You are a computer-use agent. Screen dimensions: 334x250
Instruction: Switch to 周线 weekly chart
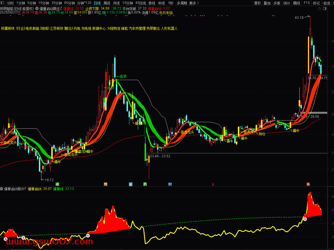pyautogui.click(x=107, y=3)
